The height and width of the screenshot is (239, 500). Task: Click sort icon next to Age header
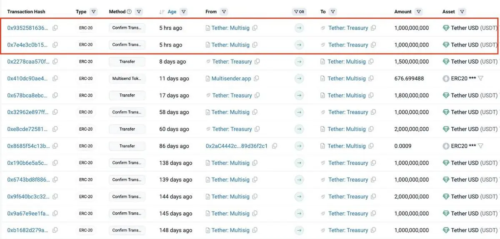162,12
